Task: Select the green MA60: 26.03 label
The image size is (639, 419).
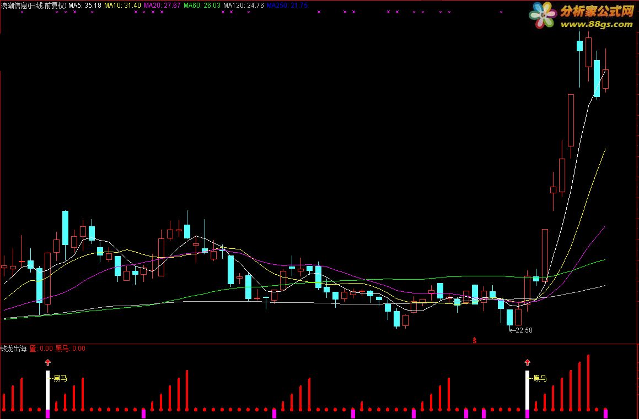Action: (x=202, y=6)
